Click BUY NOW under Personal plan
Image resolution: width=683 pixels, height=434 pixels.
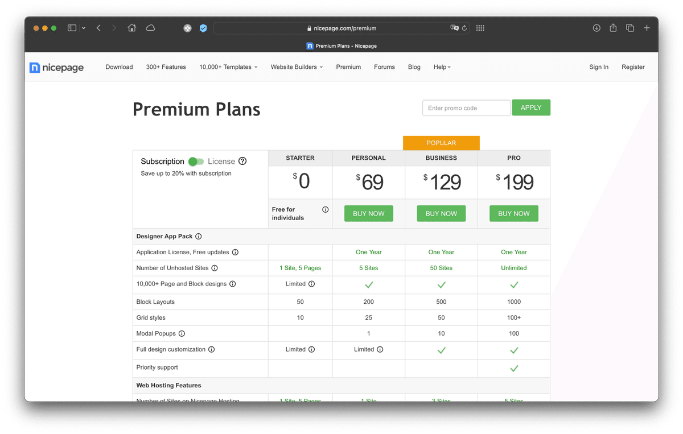coord(369,214)
